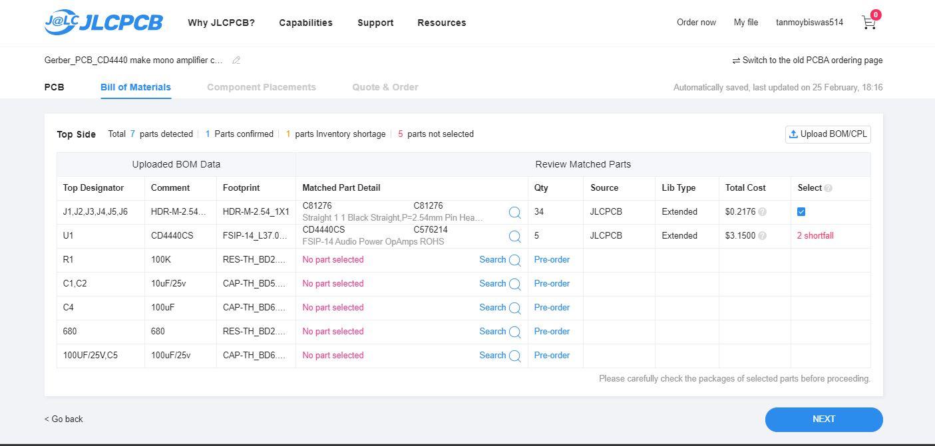Click the search magnifier in CD4440CS row
935x446 pixels.
click(x=514, y=236)
